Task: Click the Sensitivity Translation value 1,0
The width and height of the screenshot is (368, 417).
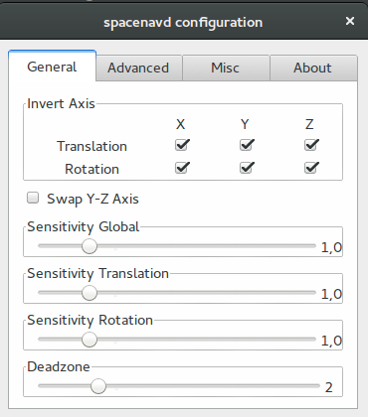Action: (331, 294)
